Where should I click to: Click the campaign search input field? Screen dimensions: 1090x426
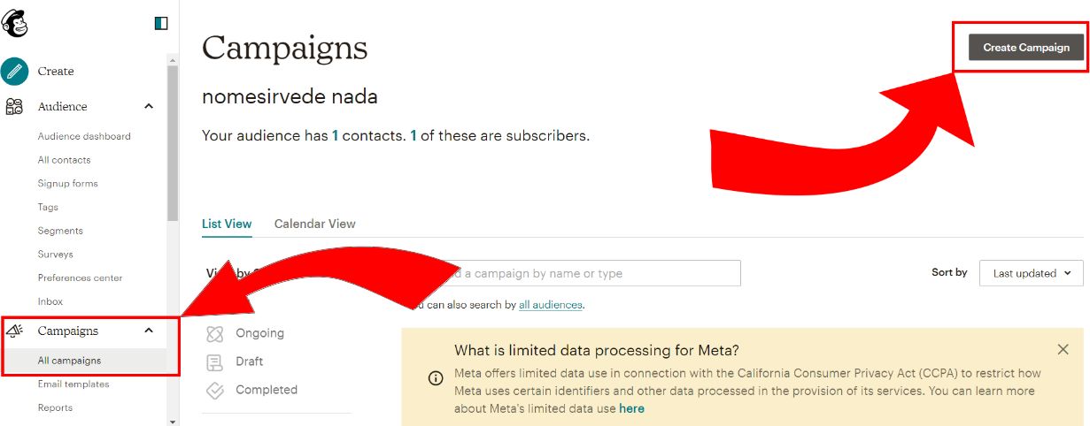click(x=584, y=273)
